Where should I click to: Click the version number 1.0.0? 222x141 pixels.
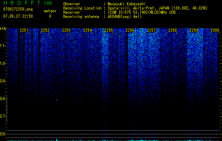pyautogui.click(x=48, y=3)
